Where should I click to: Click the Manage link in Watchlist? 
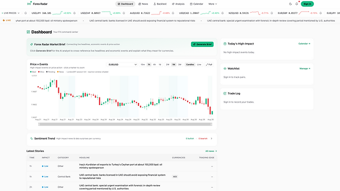pyautogui.click(x=305, y=68)
